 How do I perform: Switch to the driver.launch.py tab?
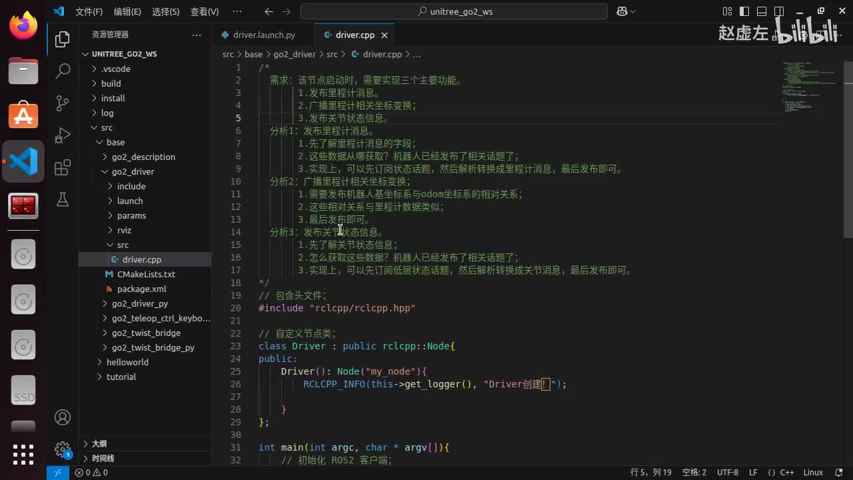click(x=264, y=35)
